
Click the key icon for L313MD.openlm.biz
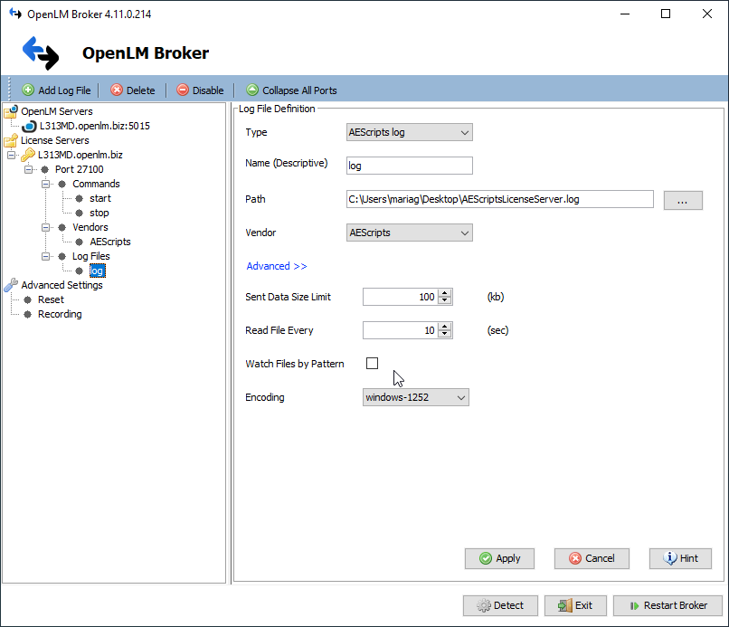[x=28, y=155]
